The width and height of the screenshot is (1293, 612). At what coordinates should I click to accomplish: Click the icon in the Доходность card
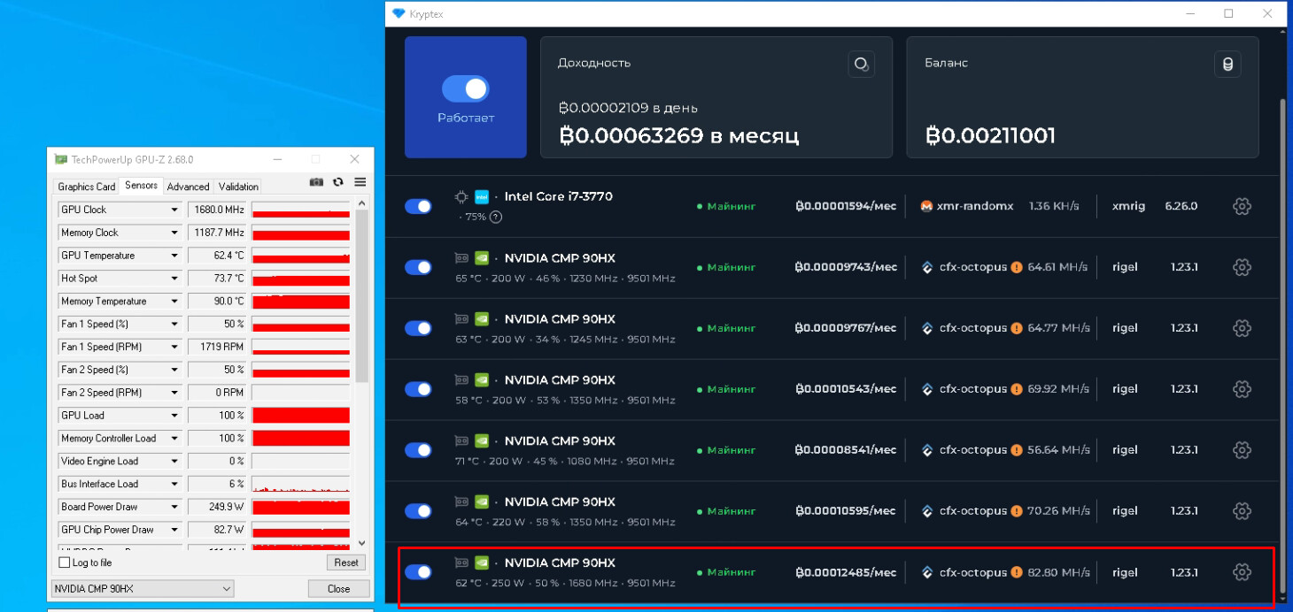click(861, 64)
